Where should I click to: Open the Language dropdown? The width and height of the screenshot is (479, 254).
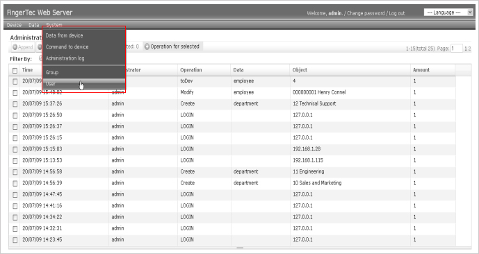point(448,12)
